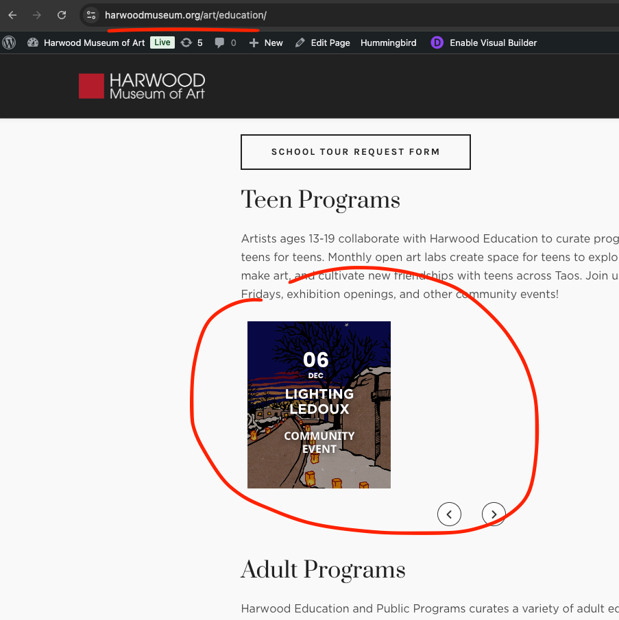Focus the harwoodmuseum.org address bar URL
Screen dimensions: 619x620
click(186, 15)
